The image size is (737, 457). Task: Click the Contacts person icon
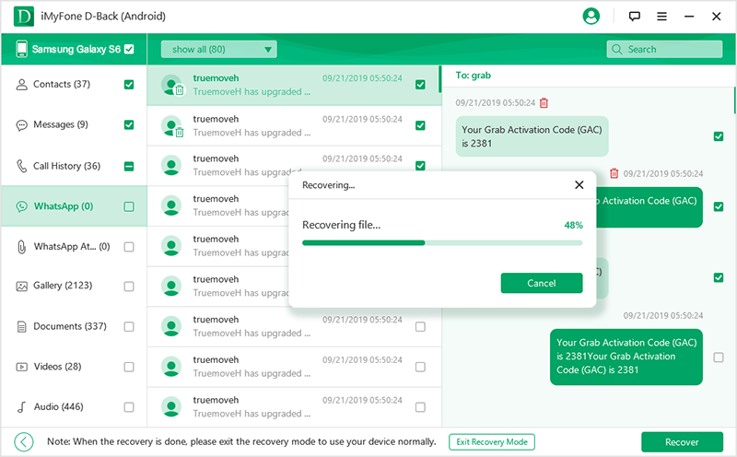click(x=21, y=85)
